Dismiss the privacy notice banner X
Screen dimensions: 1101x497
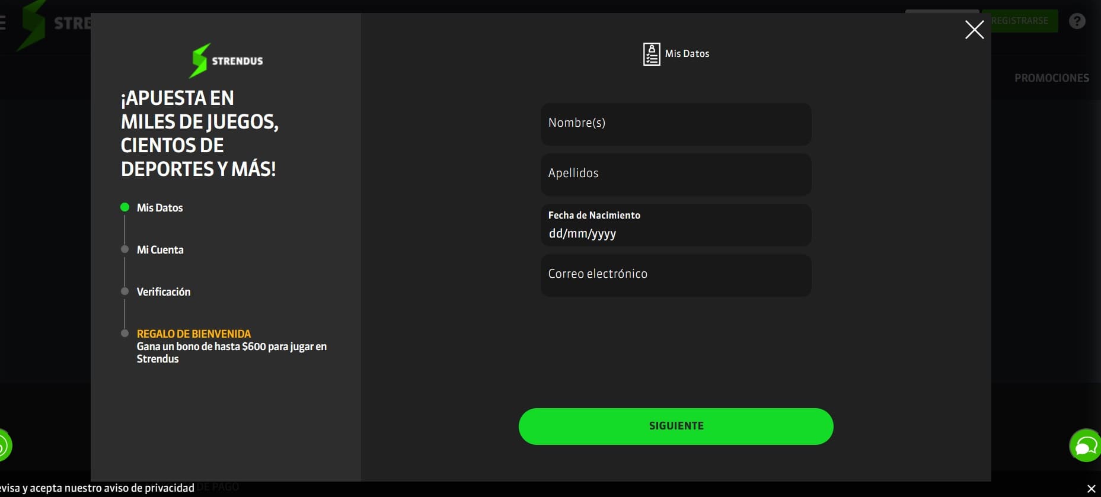tap(1091, 488)
